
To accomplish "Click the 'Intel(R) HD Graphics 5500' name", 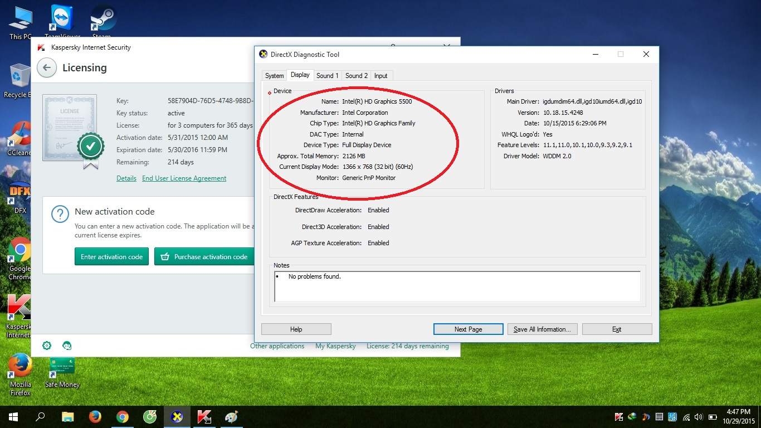I will [x=377, y=102].
